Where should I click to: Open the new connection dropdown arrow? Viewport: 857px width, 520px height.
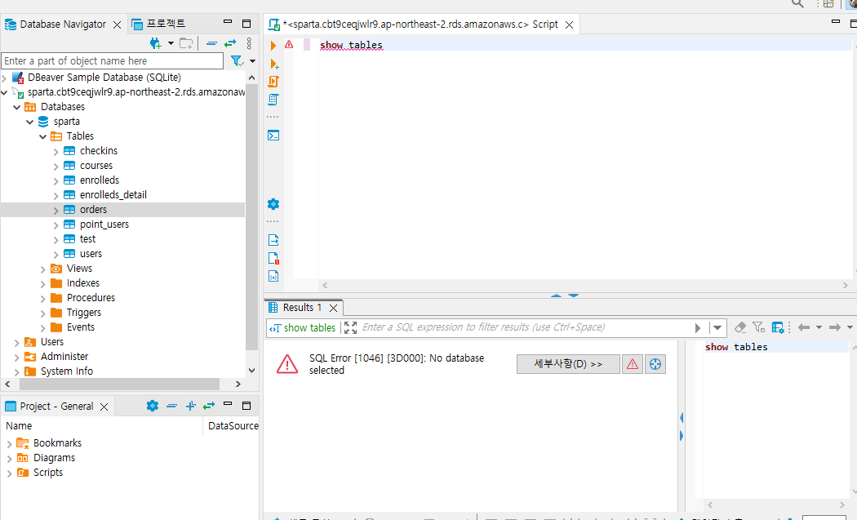(171, 43)
